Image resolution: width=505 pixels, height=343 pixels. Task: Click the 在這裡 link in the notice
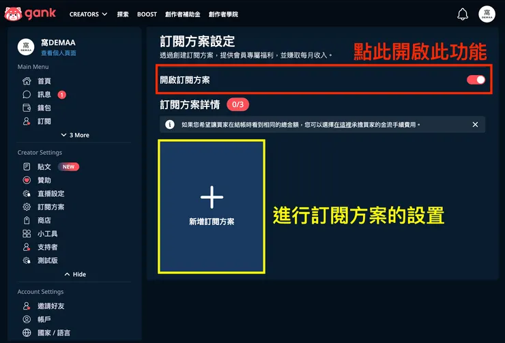click(343, 125)
